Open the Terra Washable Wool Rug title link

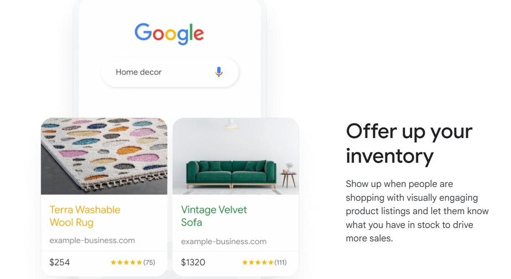[85, 216]
